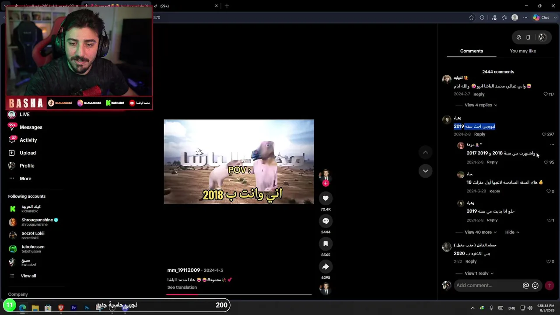This screenshot has height=315, width=560.
Task: Open Copilot Chat in the browser
Action: click(541, 17)
